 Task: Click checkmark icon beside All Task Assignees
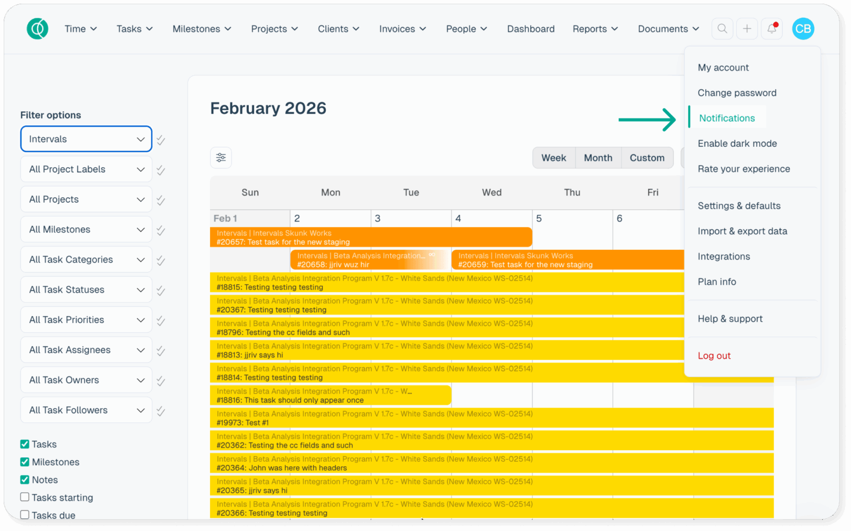pos(161,350)
